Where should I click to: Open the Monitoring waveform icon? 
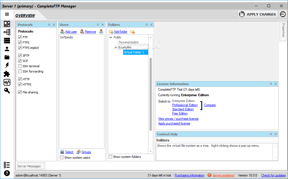(7, 82)
